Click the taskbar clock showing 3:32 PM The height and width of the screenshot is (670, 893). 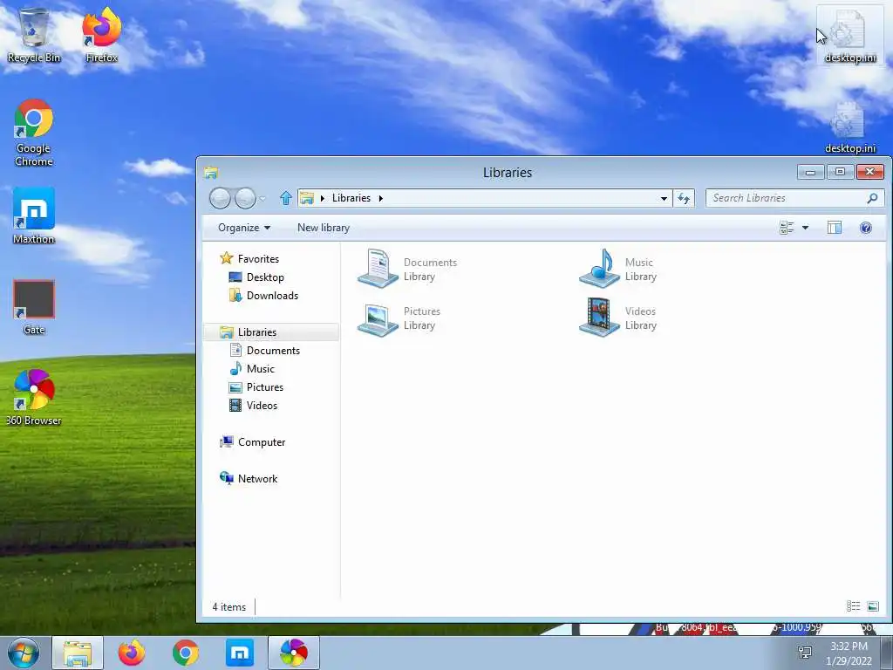(849, 653)
